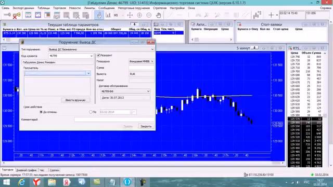Click the Ввести вручную button
Viewport: 333px width, 187px height.
(x=75, y=100)
